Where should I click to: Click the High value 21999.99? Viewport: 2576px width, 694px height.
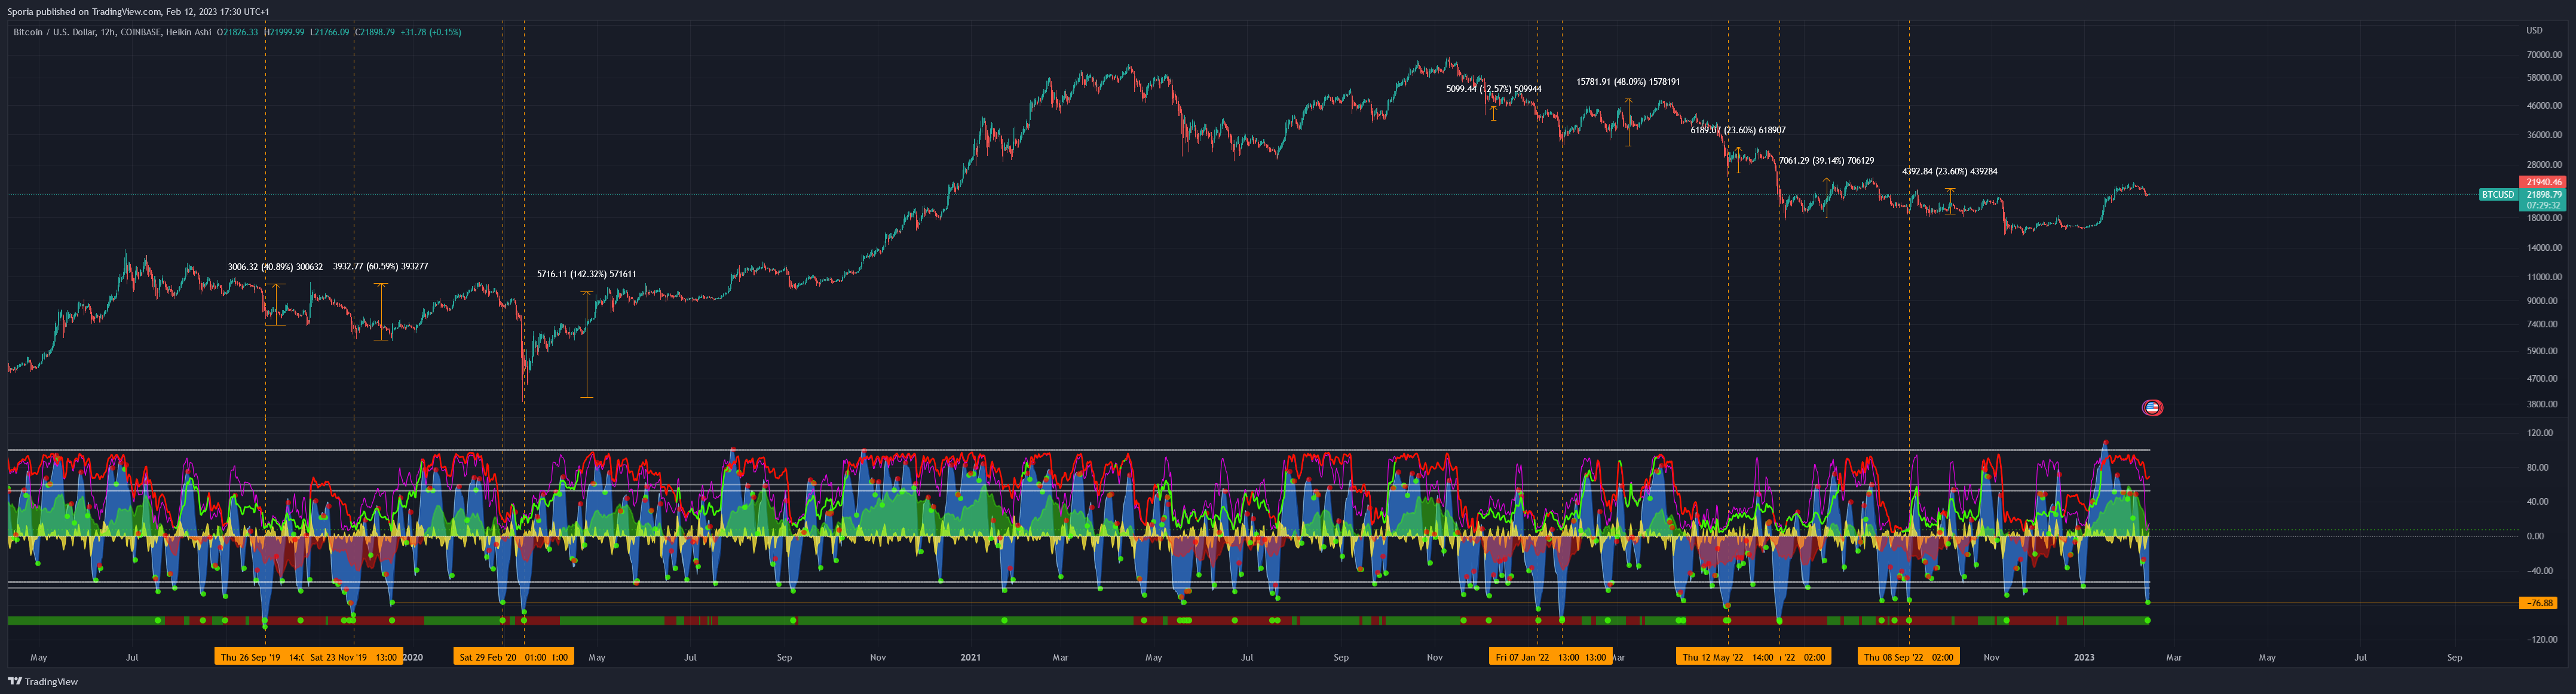pos(286,32)
